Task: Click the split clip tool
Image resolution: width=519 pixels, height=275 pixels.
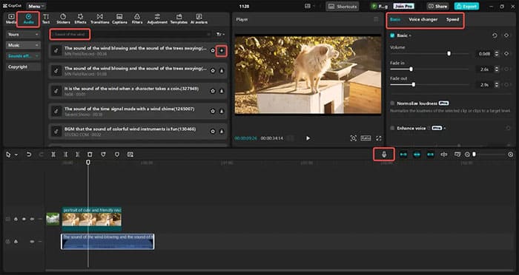Action: click(x=53, y=155)
